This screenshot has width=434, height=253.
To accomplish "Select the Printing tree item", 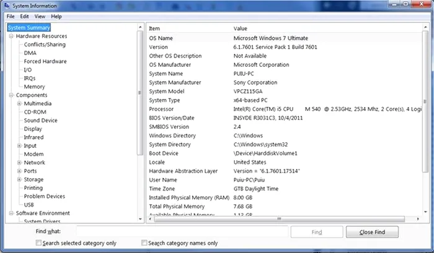I will coord(33,188).
